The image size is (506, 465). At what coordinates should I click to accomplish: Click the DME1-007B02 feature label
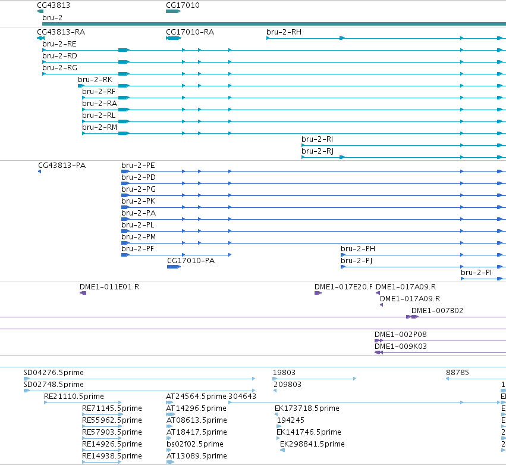[437, 311]
